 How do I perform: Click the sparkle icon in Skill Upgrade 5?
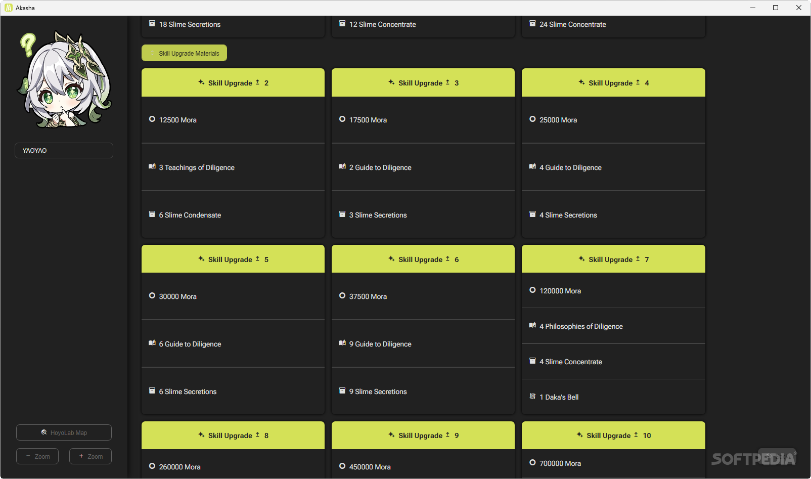(201, 258)
